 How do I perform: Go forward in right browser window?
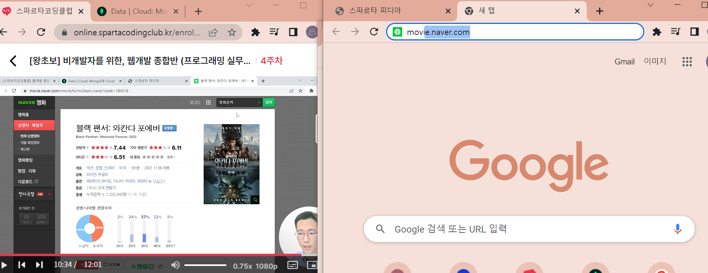(355, 32)
